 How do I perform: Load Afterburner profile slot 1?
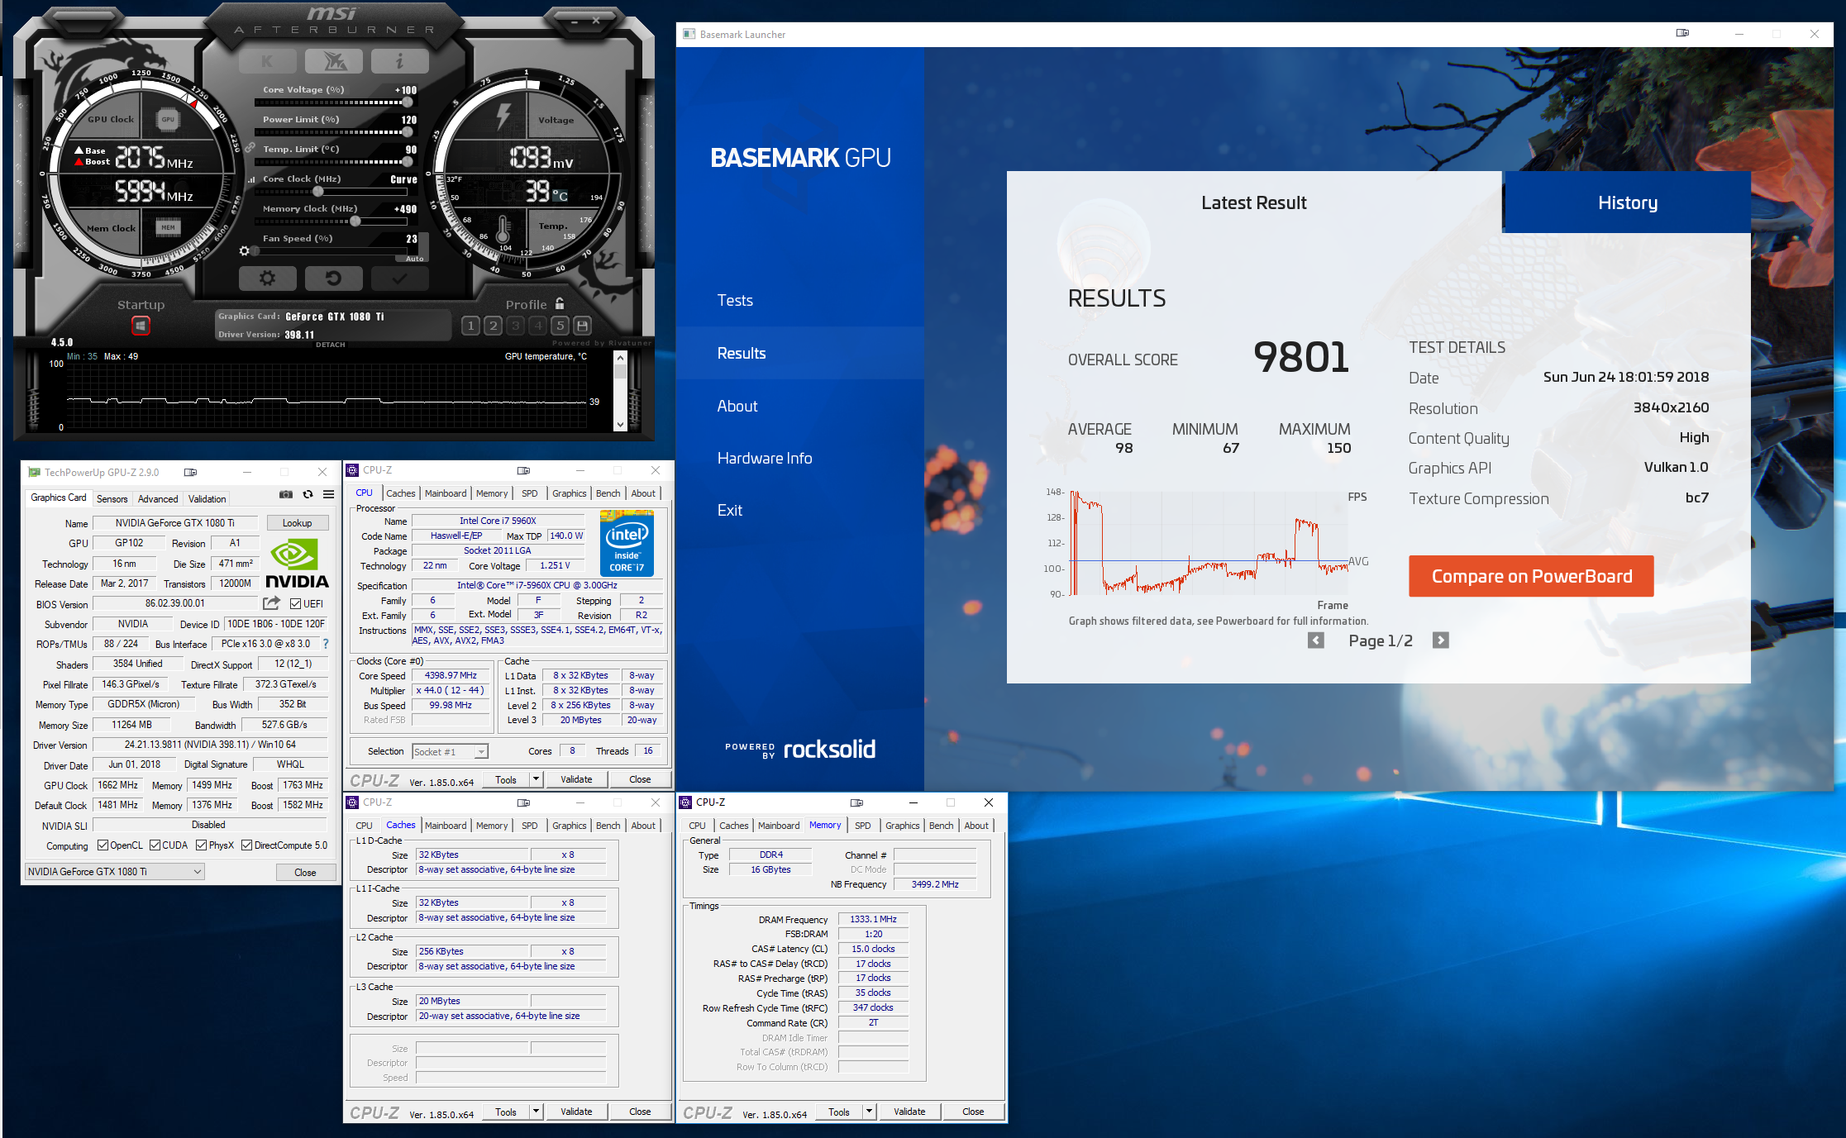(x=470, y=326)
